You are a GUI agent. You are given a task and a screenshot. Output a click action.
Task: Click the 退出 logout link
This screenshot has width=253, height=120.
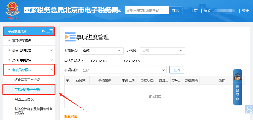[x=246, y=11]
